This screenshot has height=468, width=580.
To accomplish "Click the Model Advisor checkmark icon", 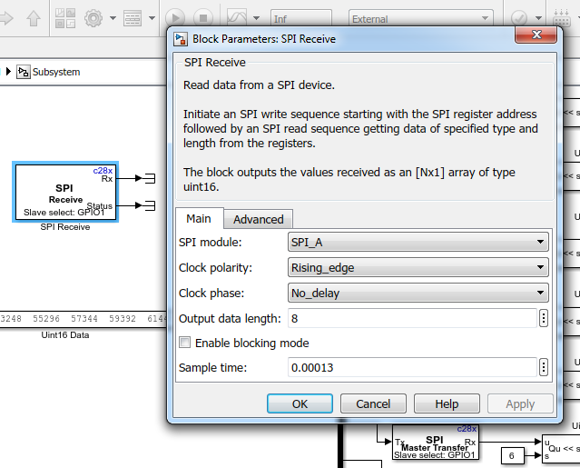I will pyautogui.click(x=518, y=18).
